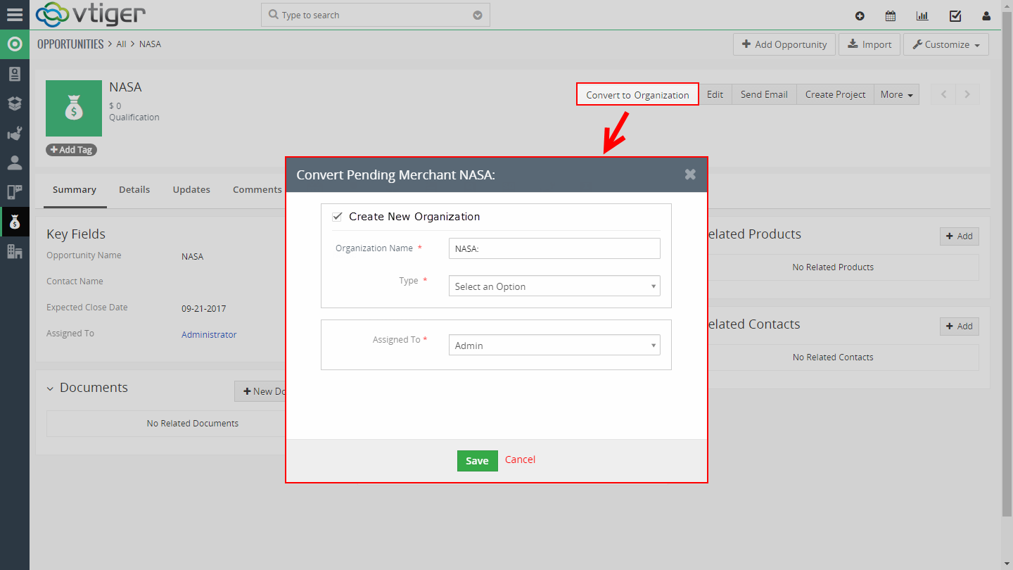Open the Tasks checkbox icon in top bar

tap(955, 15)
